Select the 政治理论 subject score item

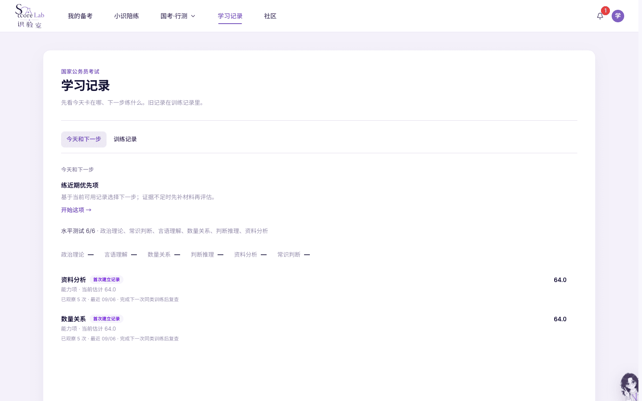coord(78,254)
